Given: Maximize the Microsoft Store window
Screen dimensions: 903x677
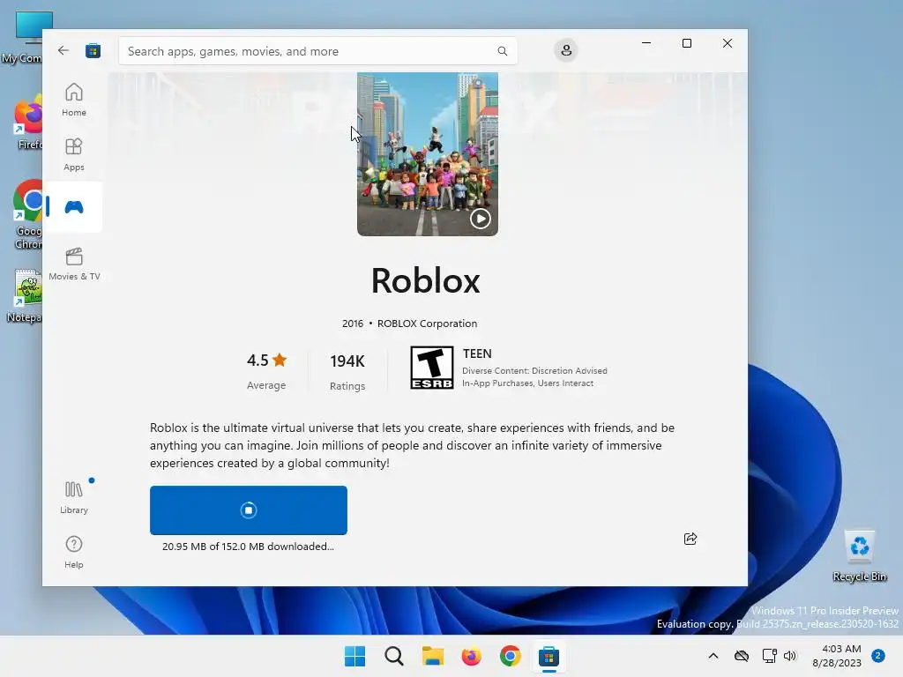Looking at the screenshot, I should tap(686, 43).
